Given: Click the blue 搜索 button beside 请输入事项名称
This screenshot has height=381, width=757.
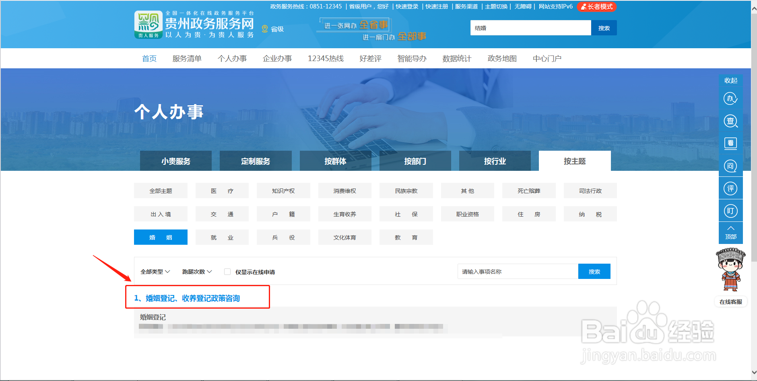Looking at the screenshot, I should (594, 271).
